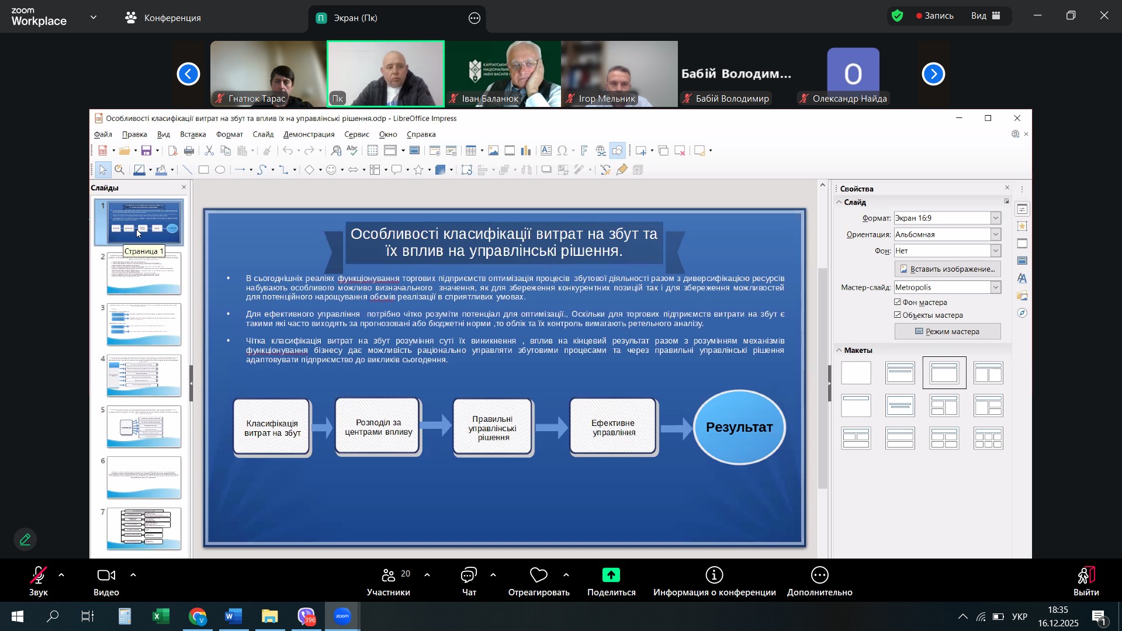
Task: Select the slide 3 thumbnail
Action: [144, 324]
